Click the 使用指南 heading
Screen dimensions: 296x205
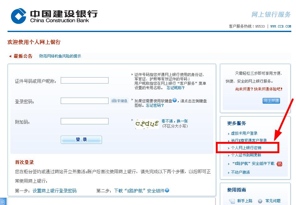click(237, 190)
